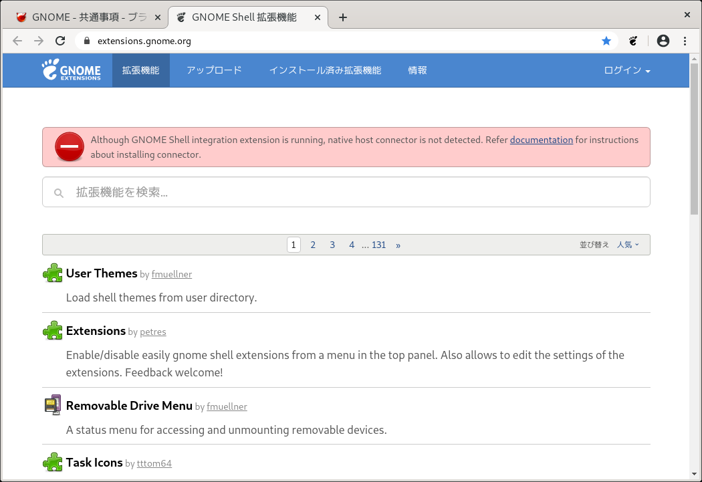The image size is (702, 482).
Task: Click the search magnifier icon
Action: click(59, 193)
